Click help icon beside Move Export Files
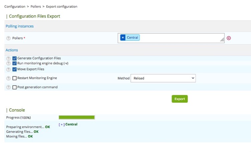Screen dimensions: 251x152 tap(8, 69)
